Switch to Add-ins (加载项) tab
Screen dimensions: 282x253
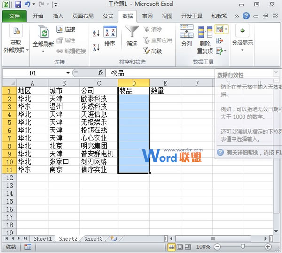click(x=219, y=16)
